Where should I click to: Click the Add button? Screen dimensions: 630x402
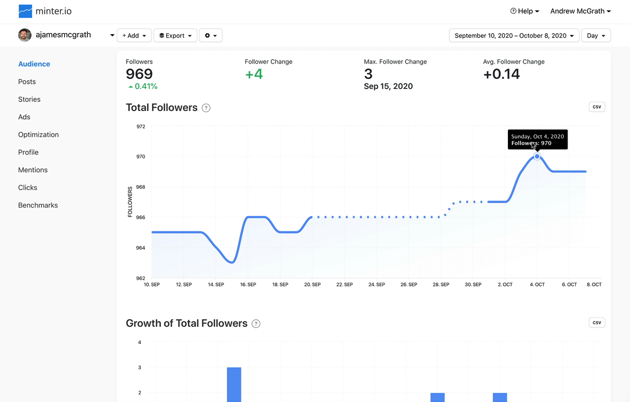pyautogui.click(x=134, y=35)
